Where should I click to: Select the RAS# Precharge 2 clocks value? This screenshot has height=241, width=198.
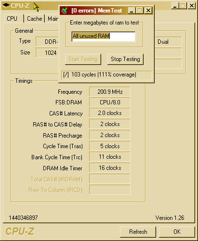[x=110, y=135]
